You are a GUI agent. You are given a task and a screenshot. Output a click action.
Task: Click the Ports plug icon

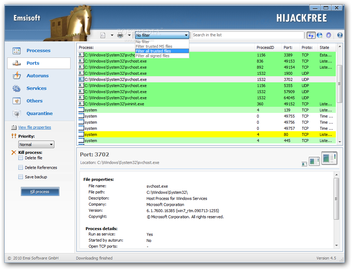coord(17,63)
